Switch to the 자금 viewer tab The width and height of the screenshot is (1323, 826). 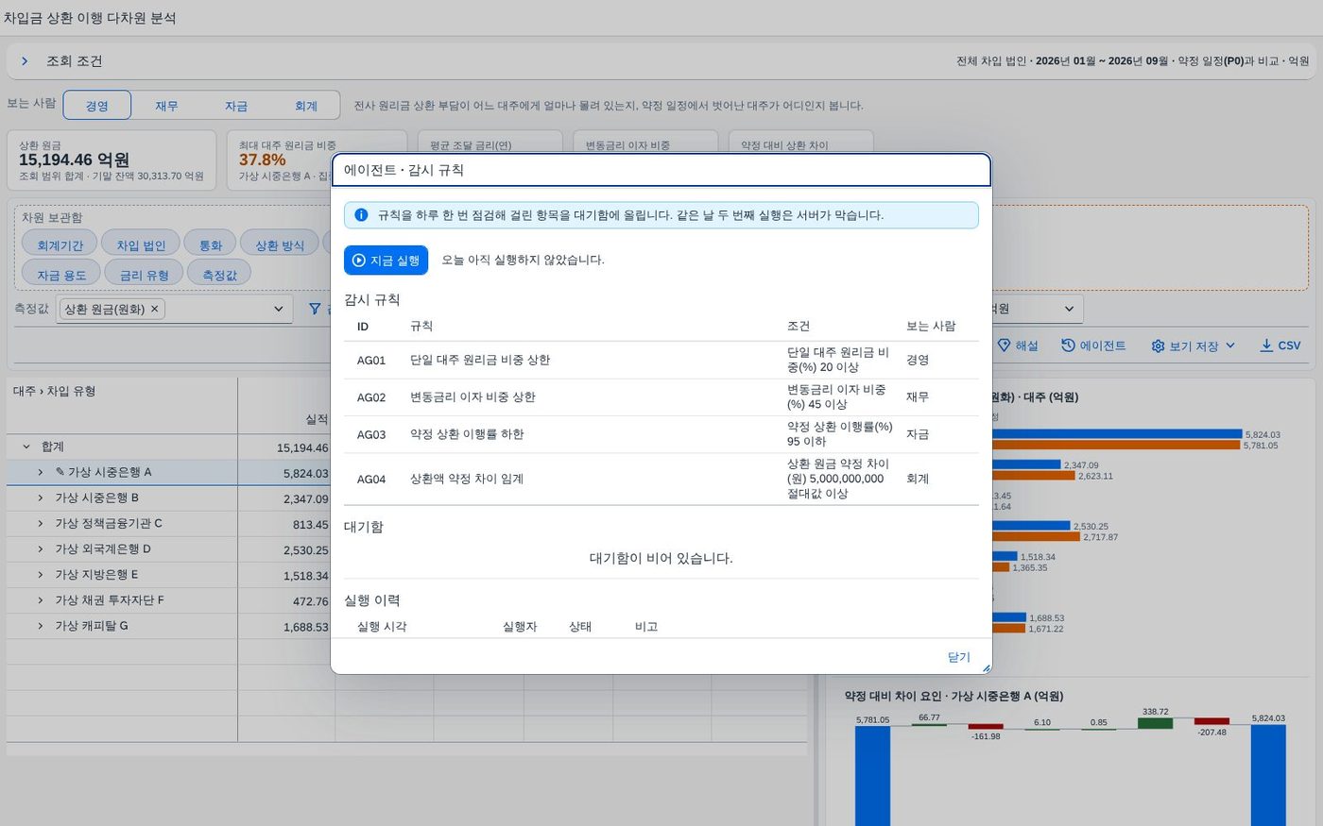[x=236, y=106]
